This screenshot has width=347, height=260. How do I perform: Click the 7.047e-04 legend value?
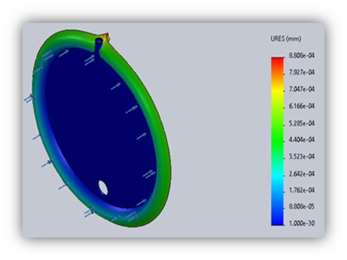tap(302, 89)
